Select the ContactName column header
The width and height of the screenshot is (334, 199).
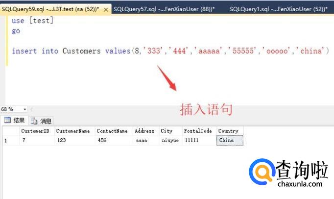[114, 131]
